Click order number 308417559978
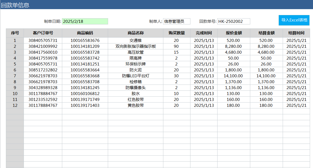The image size is (313, 168). point(43,58)
